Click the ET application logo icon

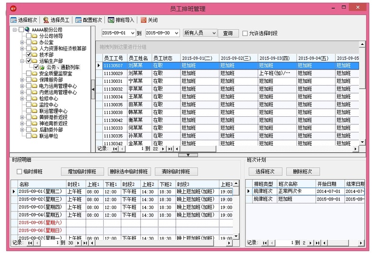click(13, 9)
